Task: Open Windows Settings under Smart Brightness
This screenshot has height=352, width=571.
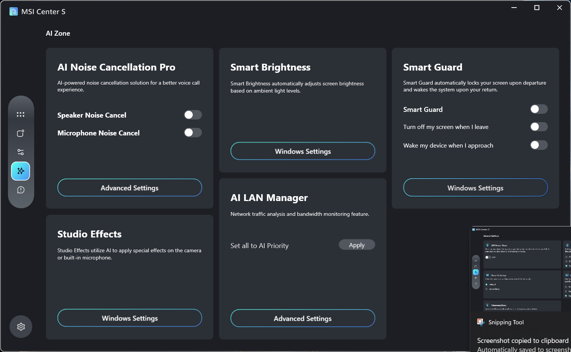Action: pos(303,151)
